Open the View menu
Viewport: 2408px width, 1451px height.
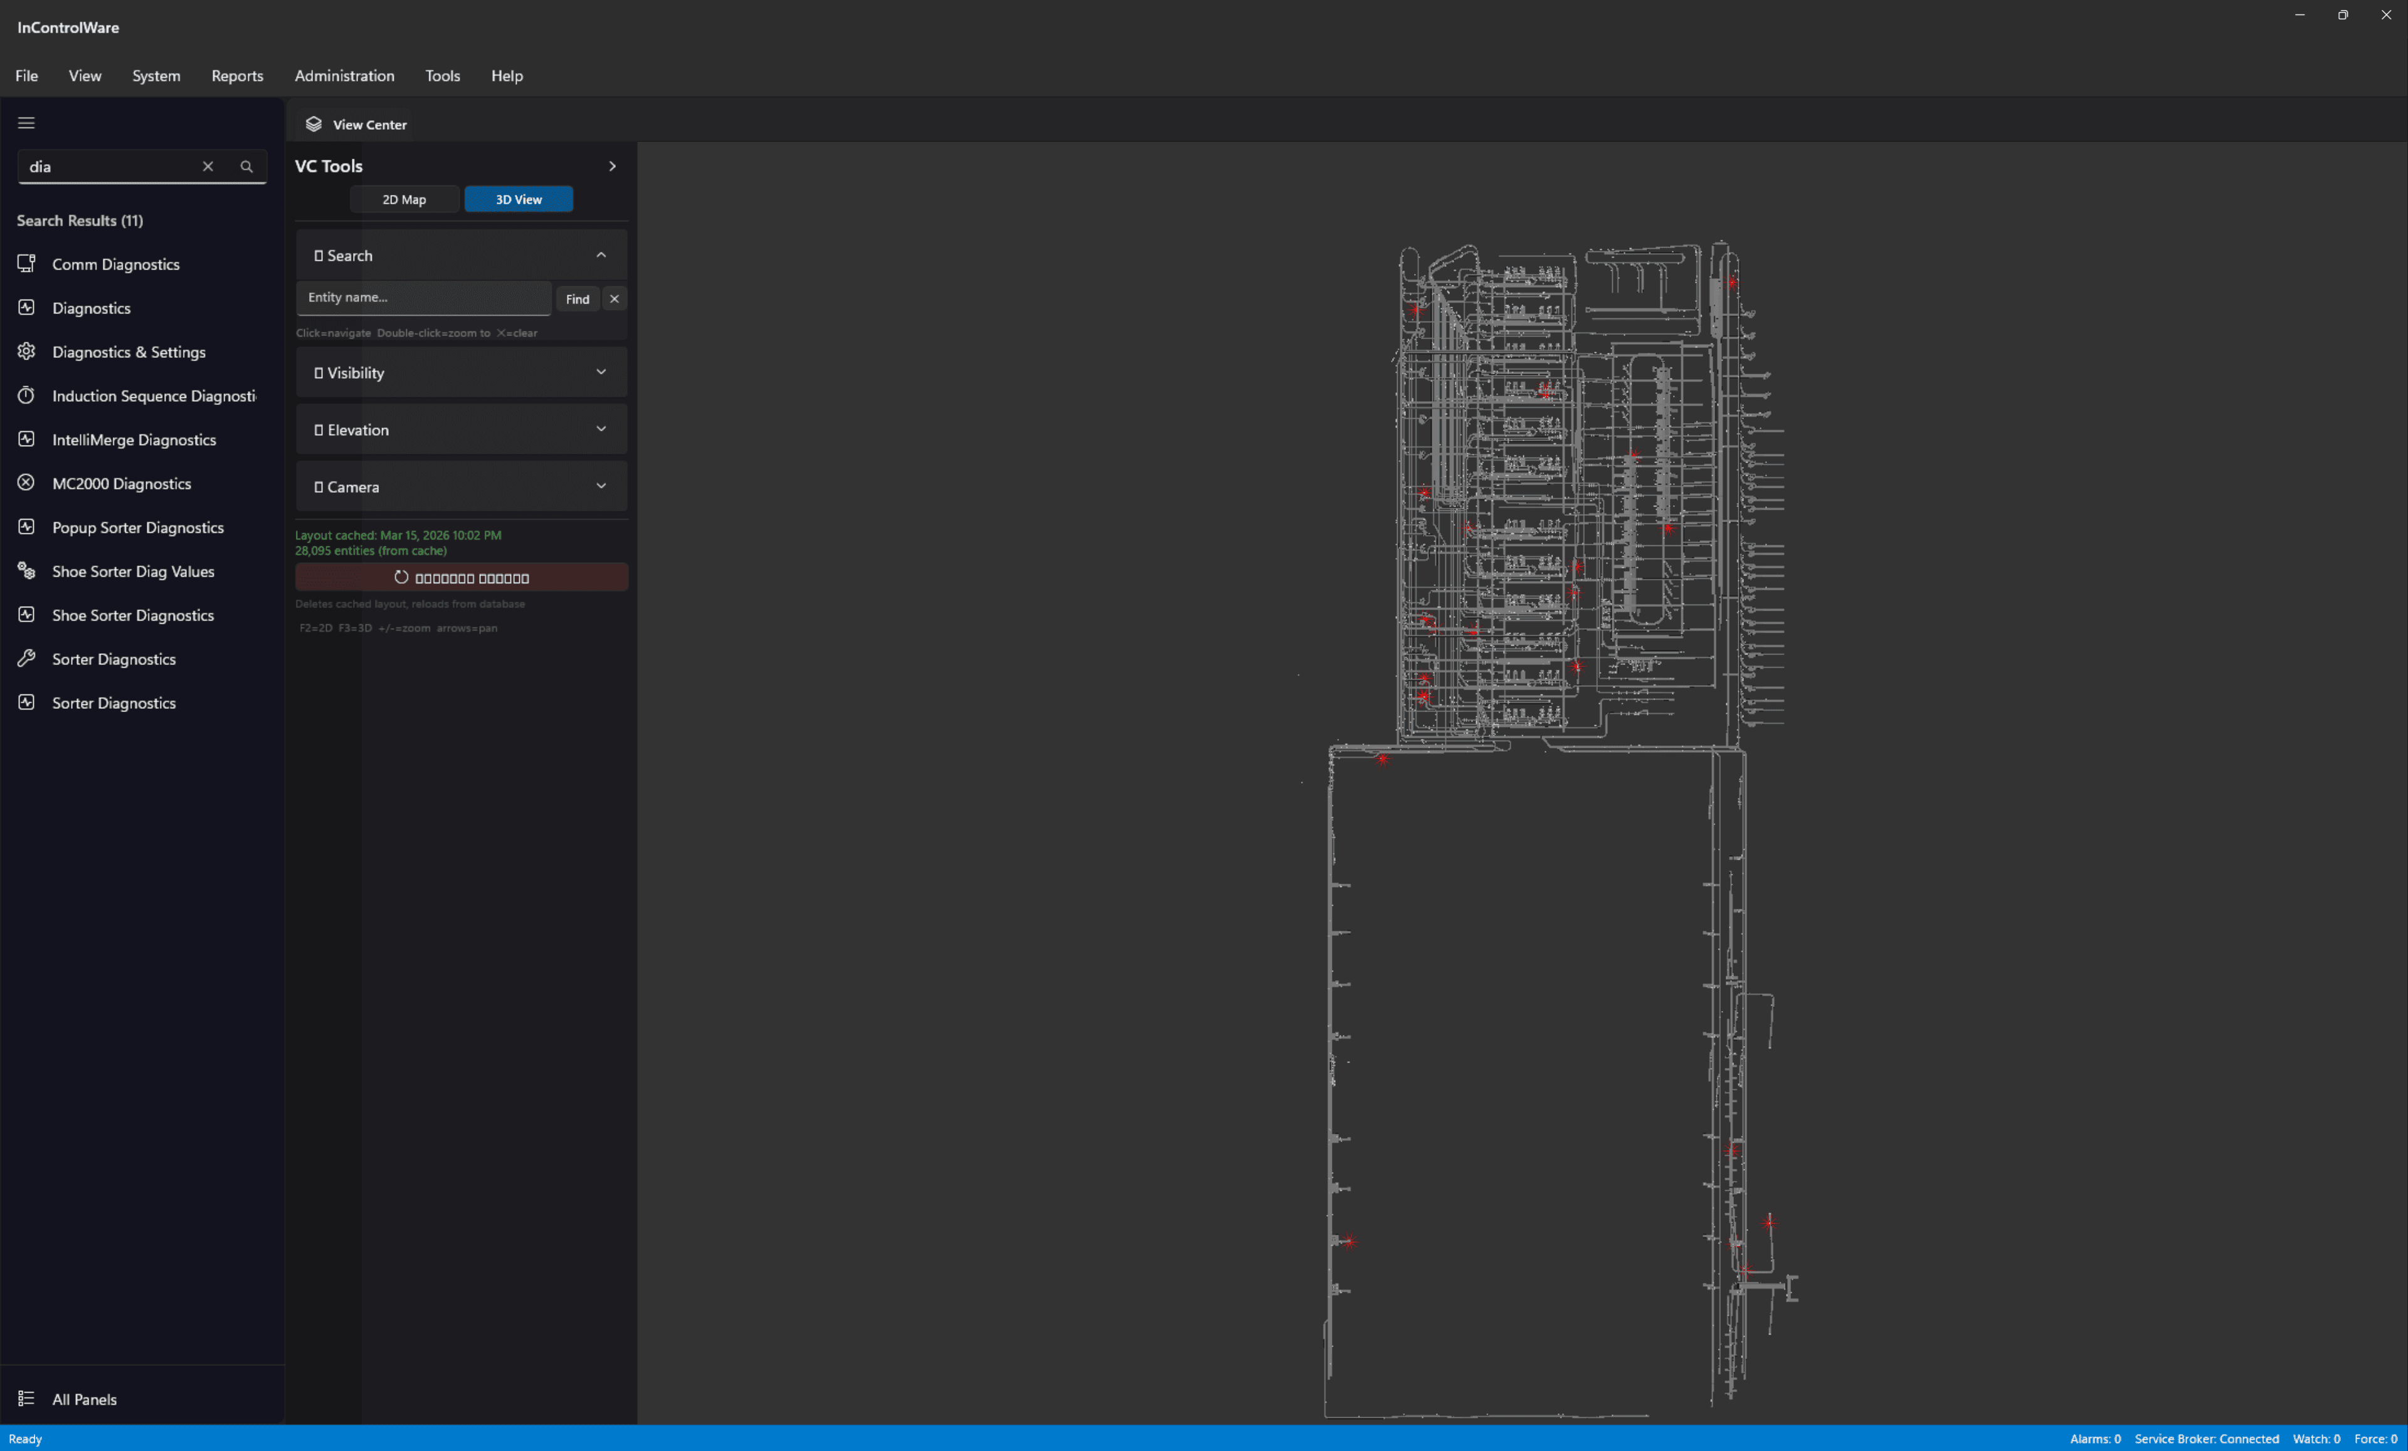tap(85, 75)
